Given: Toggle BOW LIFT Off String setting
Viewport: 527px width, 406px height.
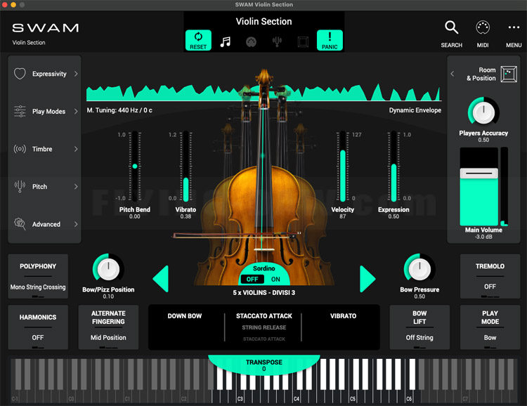Looking at the screenshot, I should 419,327.
